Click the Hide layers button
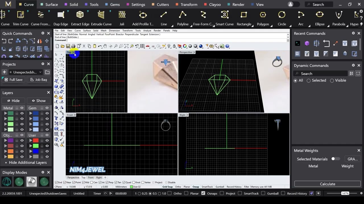Screen dimensions: 364x204 click(13, 101)
